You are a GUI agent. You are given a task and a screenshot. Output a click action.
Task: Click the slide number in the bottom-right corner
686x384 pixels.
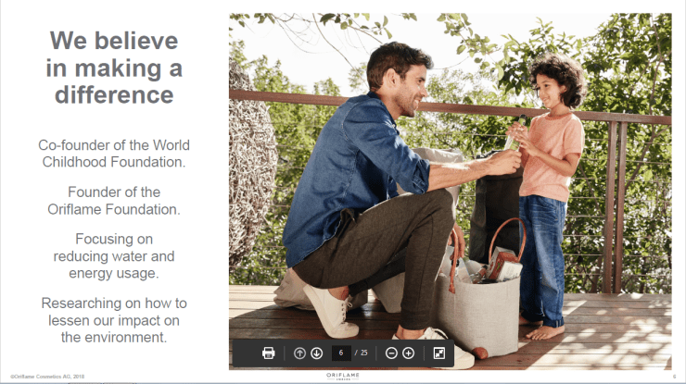click(x=674, y=376)
